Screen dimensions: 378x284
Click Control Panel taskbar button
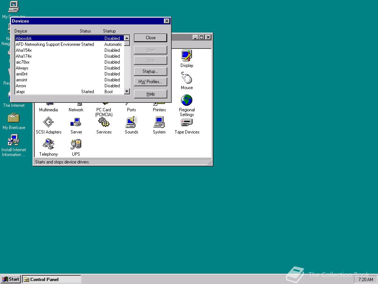click(x=52, y=280)
